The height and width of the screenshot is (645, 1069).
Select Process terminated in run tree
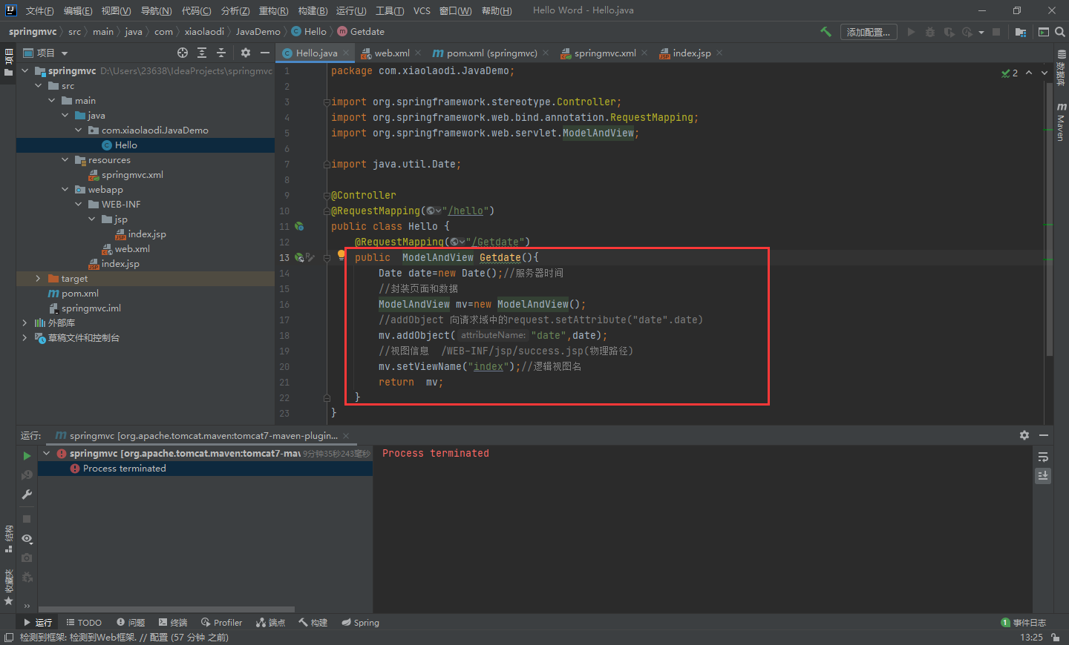[x=206, y=469]
